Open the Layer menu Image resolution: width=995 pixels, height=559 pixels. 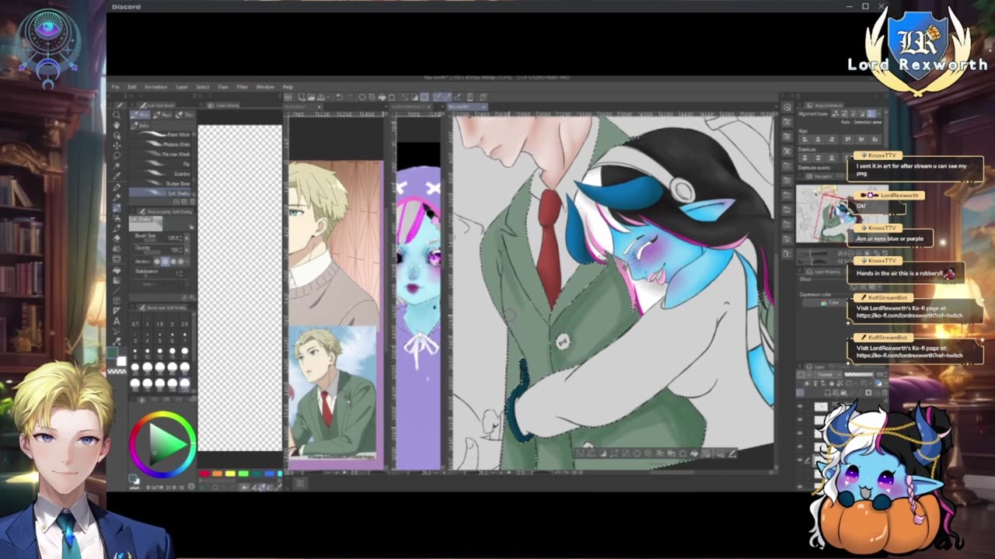(x=182, y=87)
